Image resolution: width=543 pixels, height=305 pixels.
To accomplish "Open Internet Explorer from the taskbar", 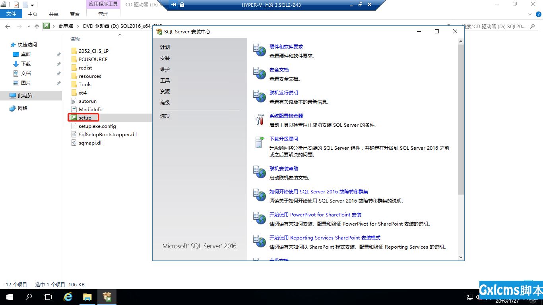I will tap(68, 297).
